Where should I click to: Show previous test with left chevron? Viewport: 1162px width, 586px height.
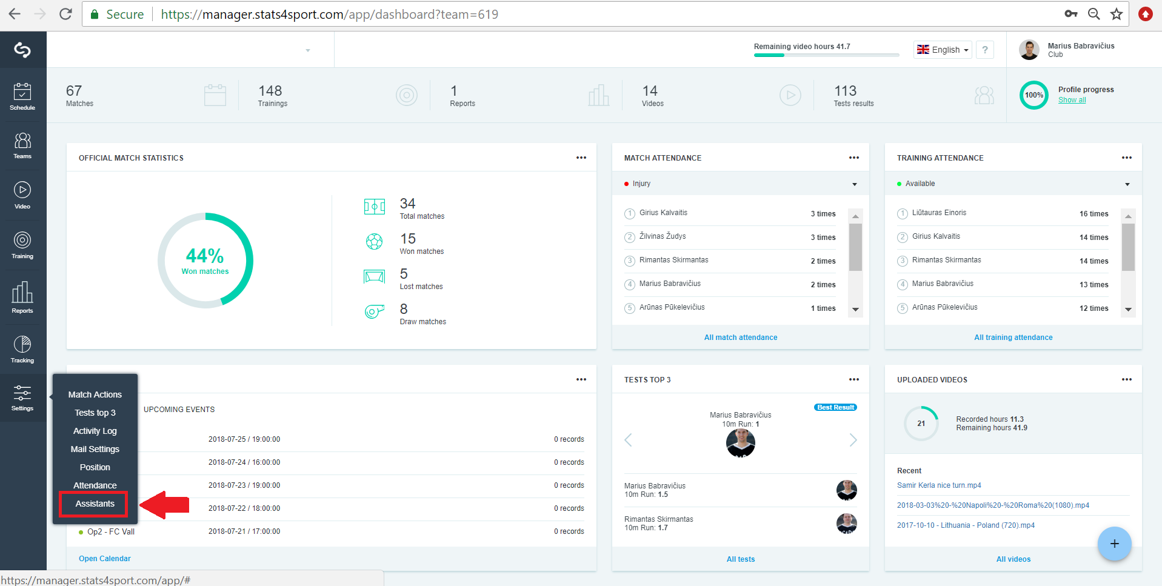tap(629, 440)
